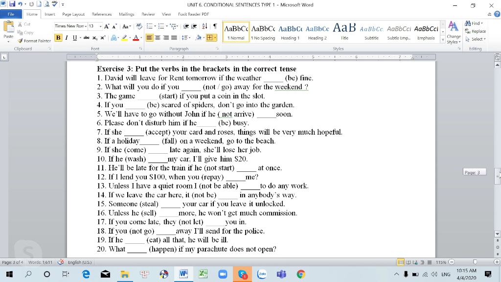Viewport: 501px width, 282px height.
Task: Switch to the Review tab
Action: [148, 14]
